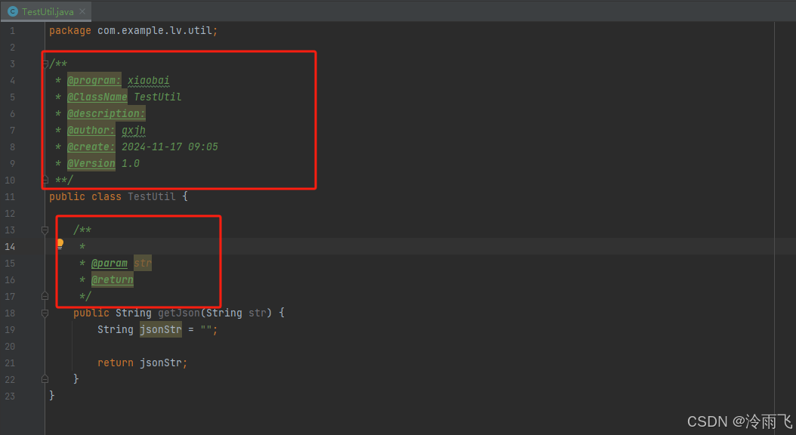Click highlighted "jsonStr" in the String declaration
Image resolution: width=796 pixels, height=435 pixels.
point(160,329)
